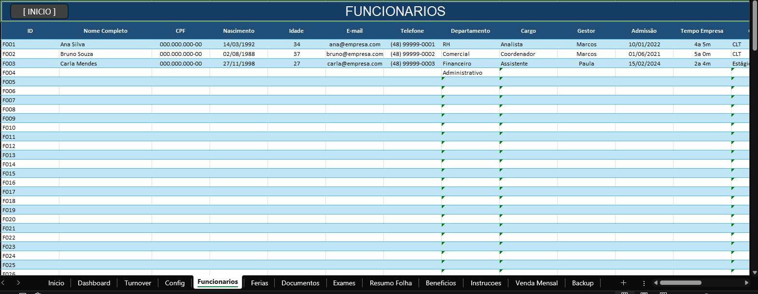Select the Financeiro department cell
The image size is (758, 294).
[x=470, y=64]
